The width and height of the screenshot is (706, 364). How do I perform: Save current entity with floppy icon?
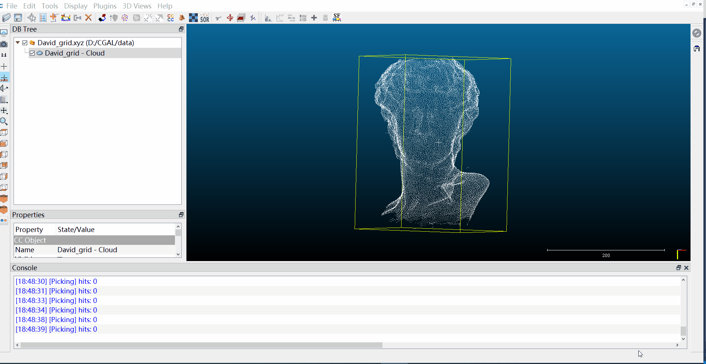click(x=18, y=18)
